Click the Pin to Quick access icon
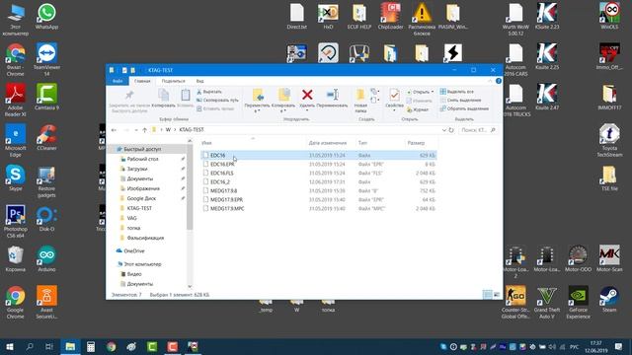Viewport: 632px width, 355px height. coord(129,95)
